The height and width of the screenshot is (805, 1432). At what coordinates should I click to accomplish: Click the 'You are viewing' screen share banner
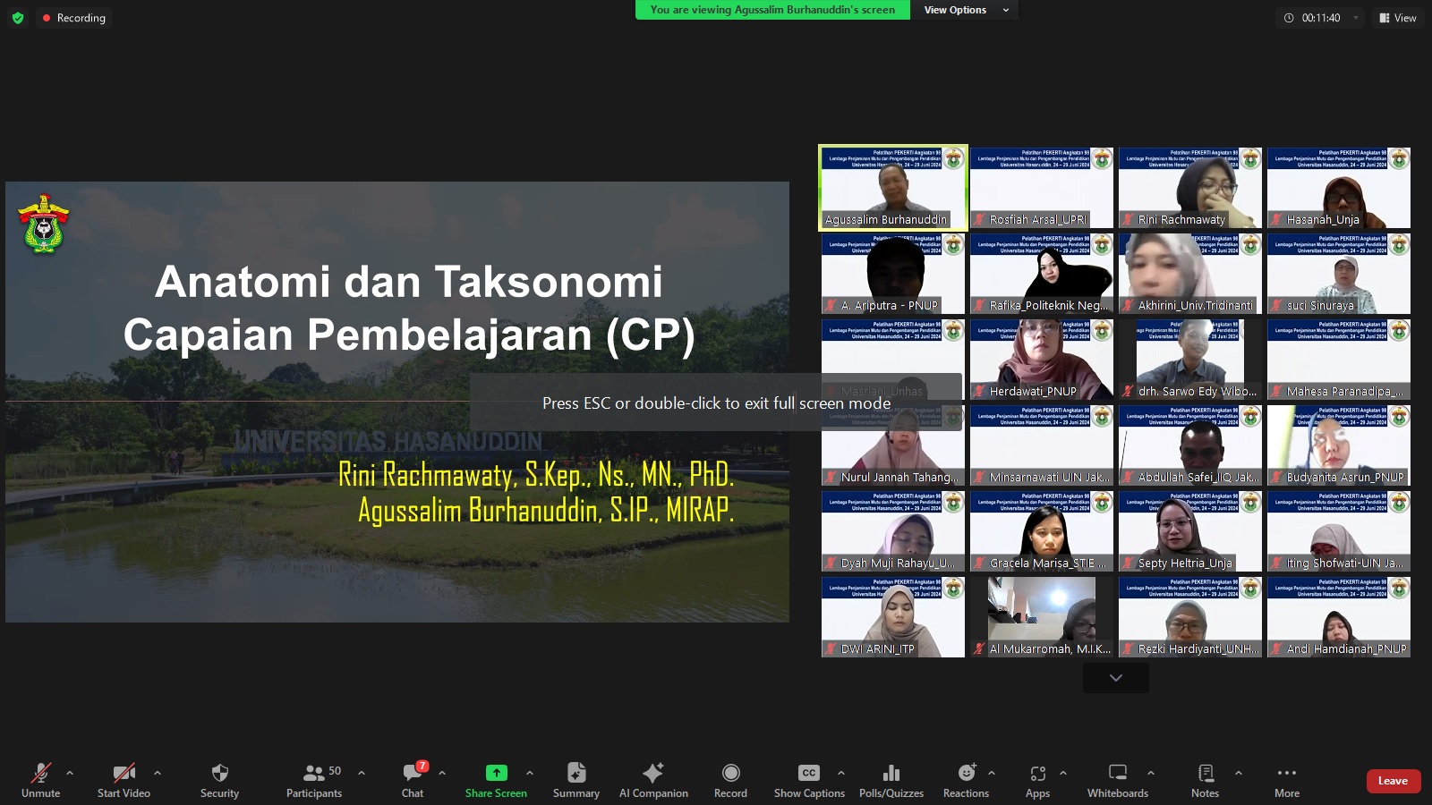pos(772,10)
